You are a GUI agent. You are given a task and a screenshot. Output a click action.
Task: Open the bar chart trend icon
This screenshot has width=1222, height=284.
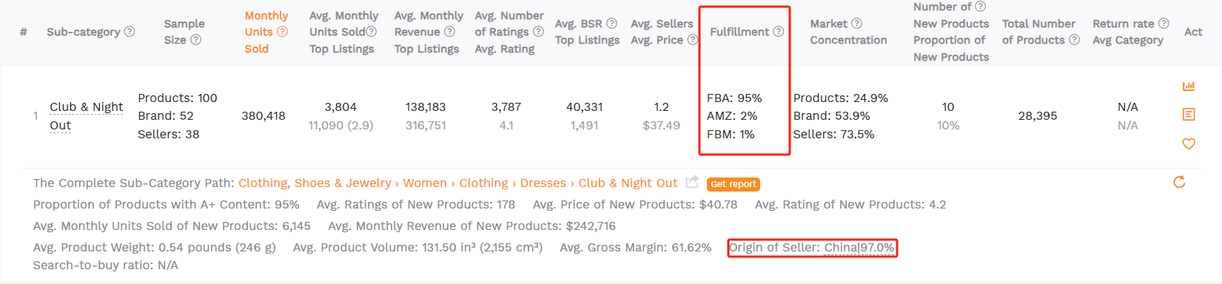click(x=1189, y=87)
